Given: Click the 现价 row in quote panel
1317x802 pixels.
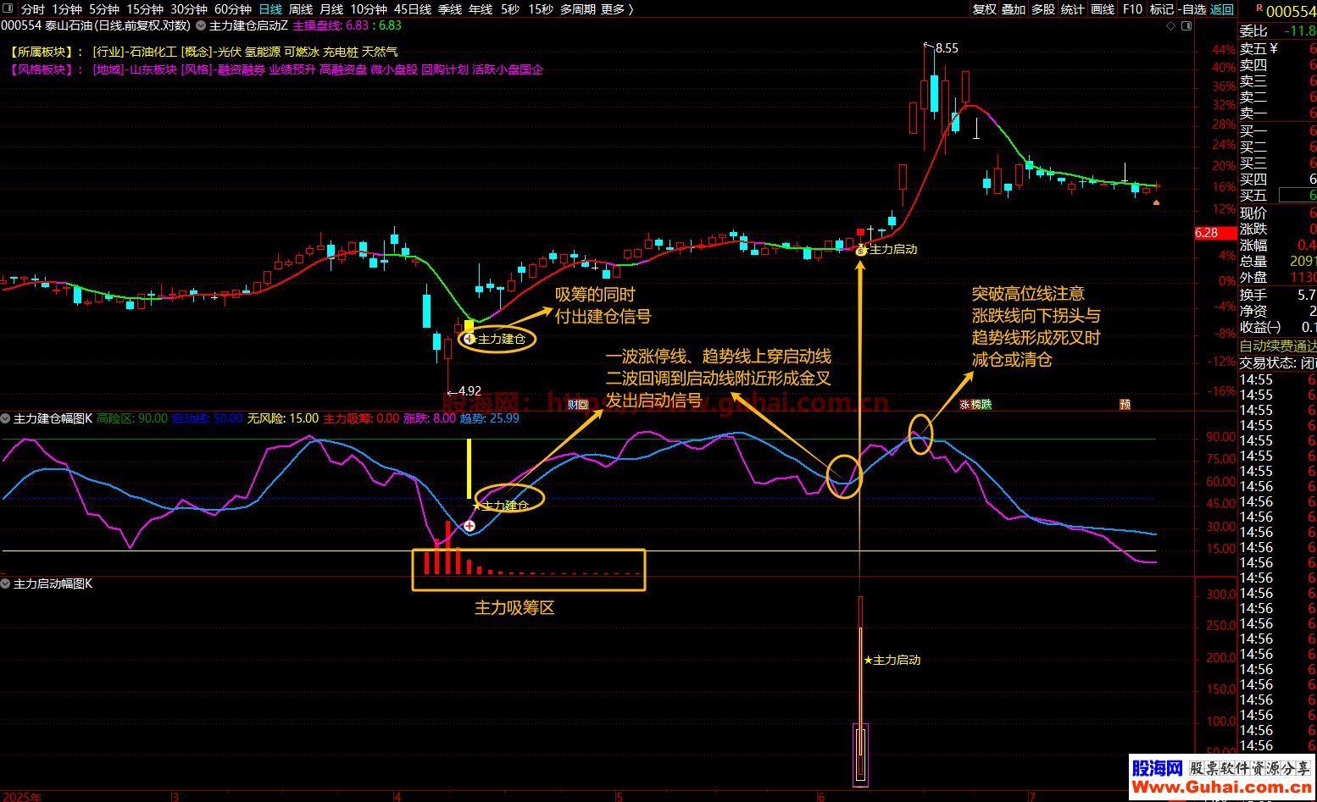Looking at the screenshot, I should (1278, 213).
